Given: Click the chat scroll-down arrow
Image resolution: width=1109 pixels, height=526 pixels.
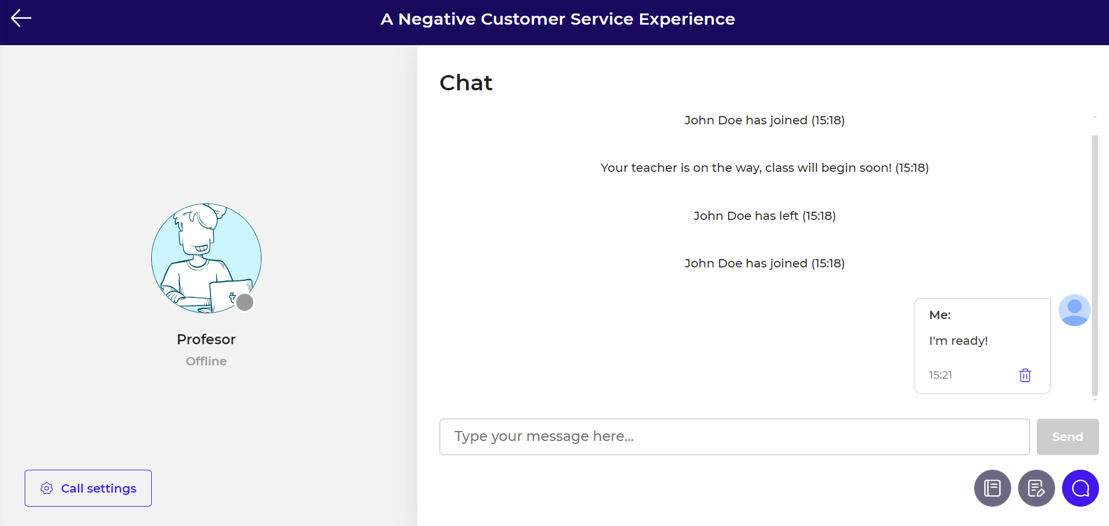Looking at the screenshot, I should (1094, 400).
